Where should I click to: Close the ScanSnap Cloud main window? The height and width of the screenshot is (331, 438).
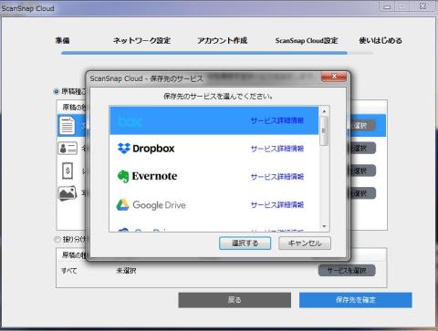(x=422, y=6)
